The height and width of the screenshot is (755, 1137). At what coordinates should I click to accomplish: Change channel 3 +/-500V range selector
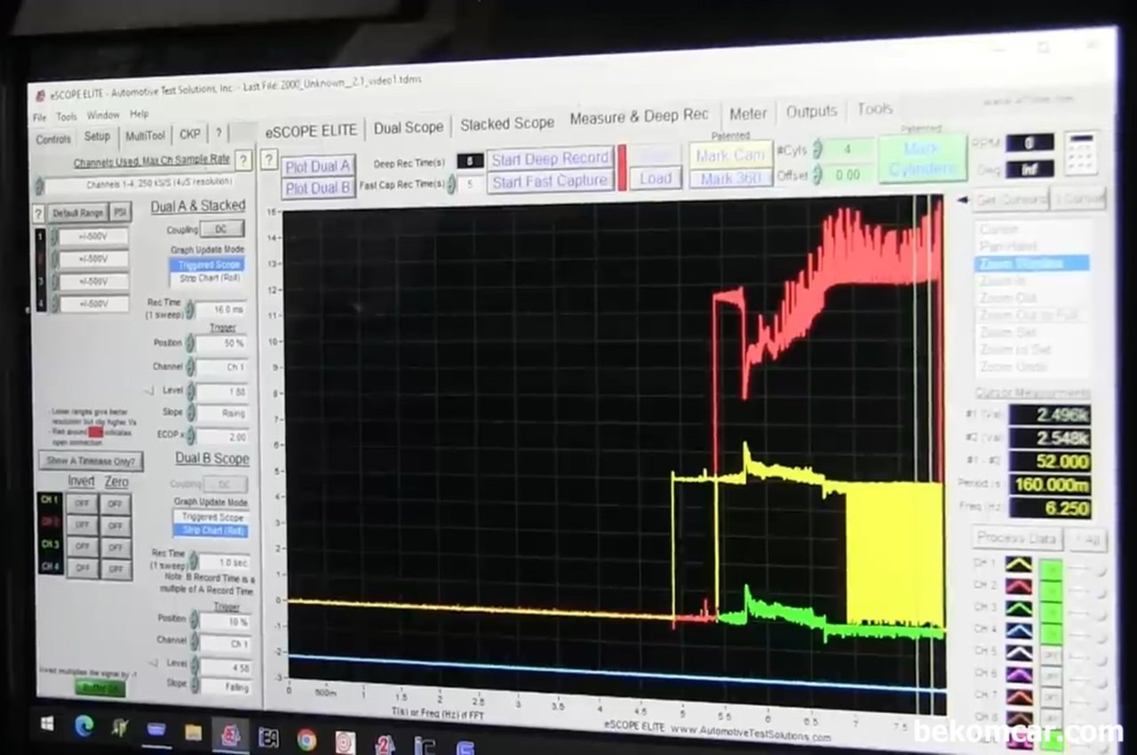click(93, 282)
